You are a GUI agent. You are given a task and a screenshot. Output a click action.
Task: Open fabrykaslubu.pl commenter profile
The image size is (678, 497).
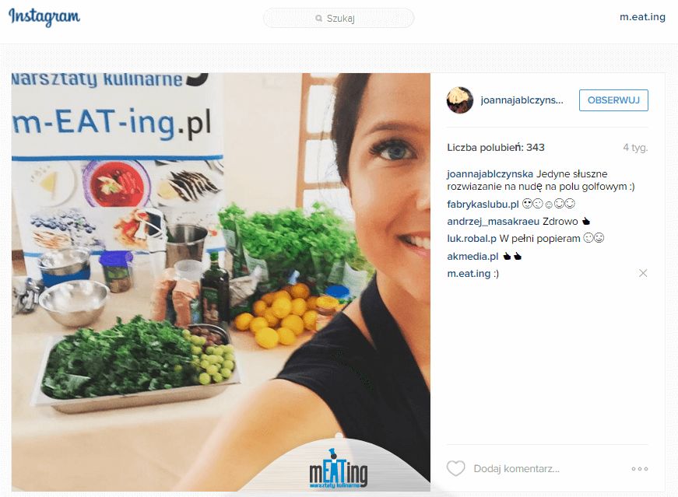pos(483,204)
